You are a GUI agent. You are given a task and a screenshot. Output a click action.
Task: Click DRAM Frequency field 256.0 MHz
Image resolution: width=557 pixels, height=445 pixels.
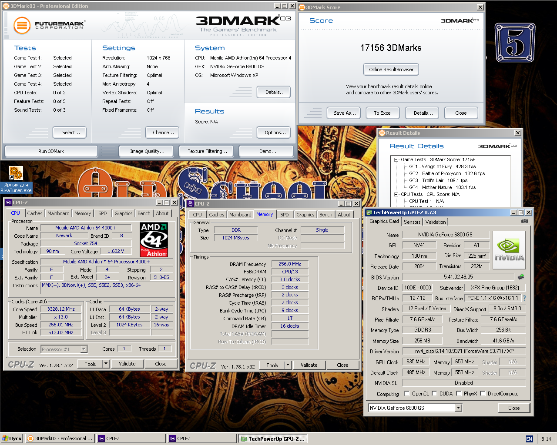(290, 264)
